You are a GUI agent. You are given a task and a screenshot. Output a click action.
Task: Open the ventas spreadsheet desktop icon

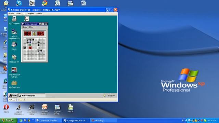click(70, 109)
